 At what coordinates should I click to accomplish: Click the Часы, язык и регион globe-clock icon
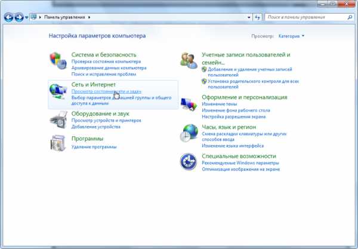[189, 133]
